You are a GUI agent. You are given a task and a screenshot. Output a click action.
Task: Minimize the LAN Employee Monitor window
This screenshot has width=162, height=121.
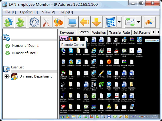133,3
